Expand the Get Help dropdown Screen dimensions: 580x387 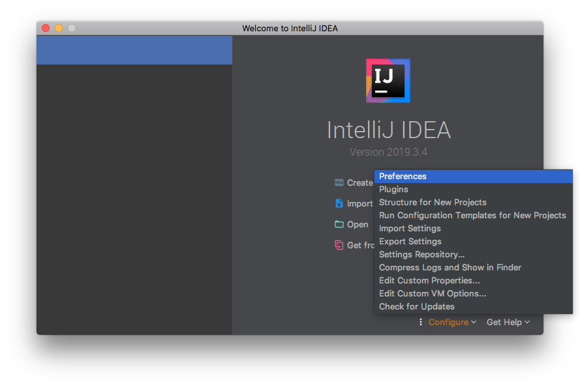(x=508, y=322)
